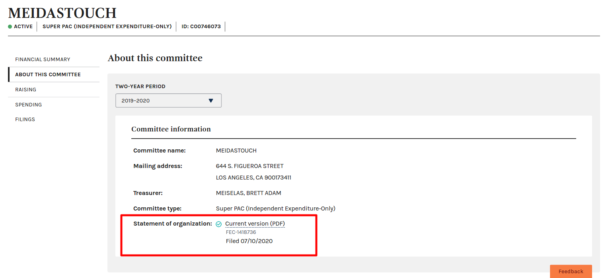
Task: Open the two-year period dropdown showing 2019–2020
Action: click(x=168, y=100)
